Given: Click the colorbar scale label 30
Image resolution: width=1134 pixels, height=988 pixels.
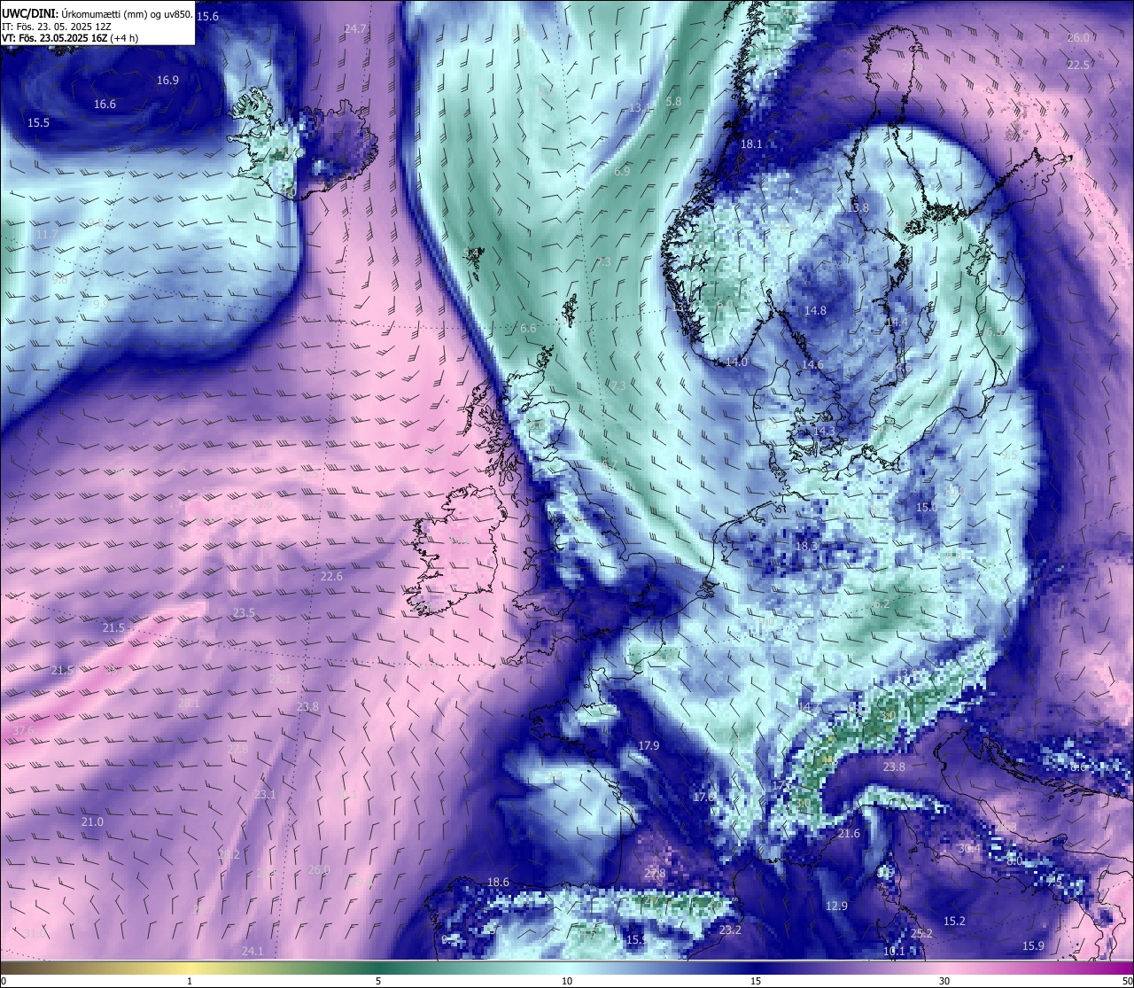Looking at the screenshot, I should point(944,981).
